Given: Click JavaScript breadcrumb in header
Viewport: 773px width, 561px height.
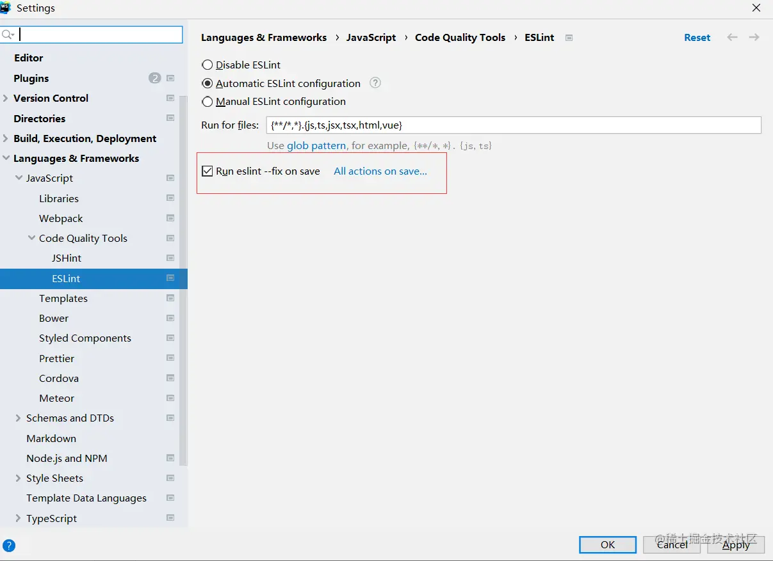Looking at the screenshot, I should pos(371,38).
